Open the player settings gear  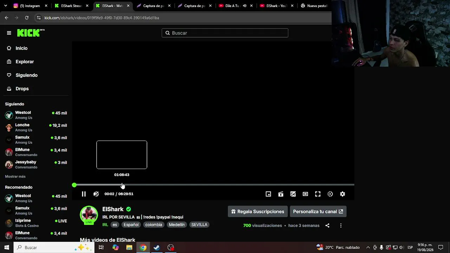[x=342, y=194]
